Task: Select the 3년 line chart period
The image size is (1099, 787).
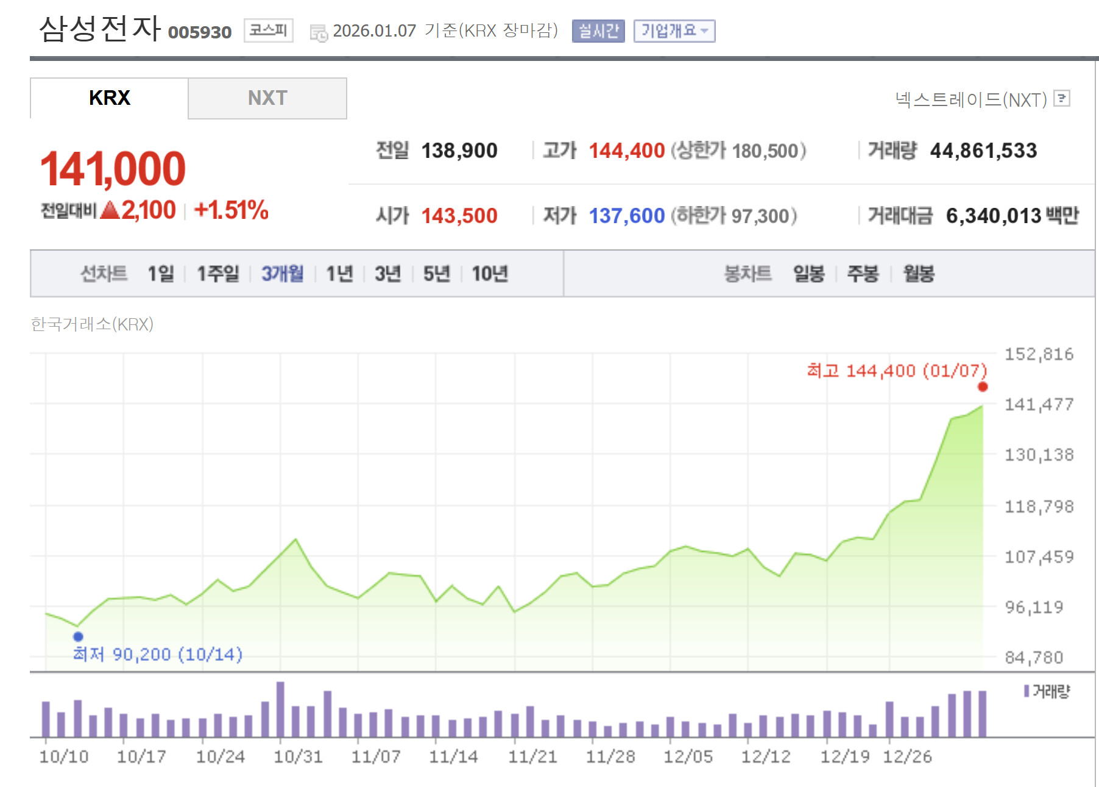Action: coord(388,274)
